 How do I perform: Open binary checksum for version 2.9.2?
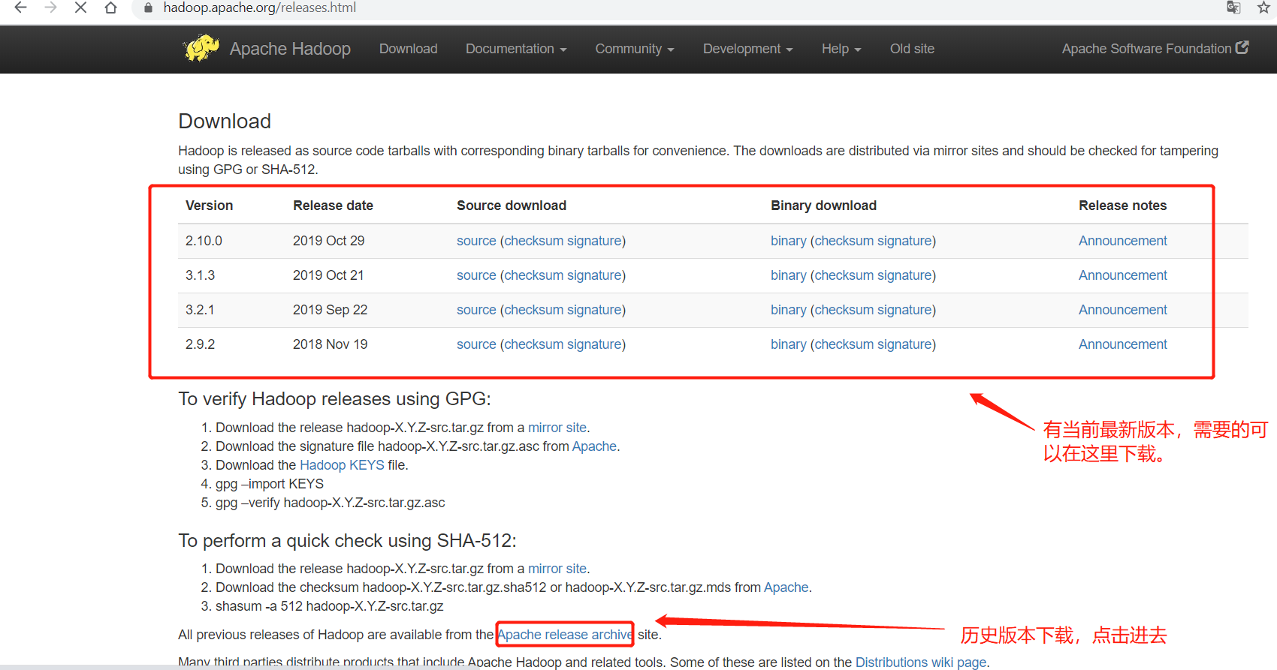pyautogui.click(x=844, y=344)
